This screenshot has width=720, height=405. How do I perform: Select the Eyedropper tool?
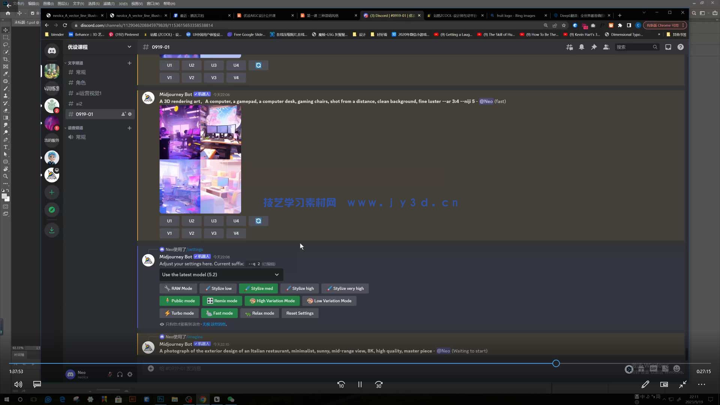tap(6, 74)
